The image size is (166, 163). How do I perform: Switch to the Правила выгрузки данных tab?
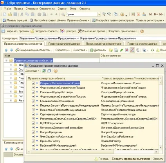(x=64, y=44)
